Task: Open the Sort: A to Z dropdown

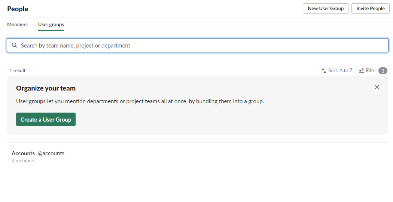Action: click(337, 71)
